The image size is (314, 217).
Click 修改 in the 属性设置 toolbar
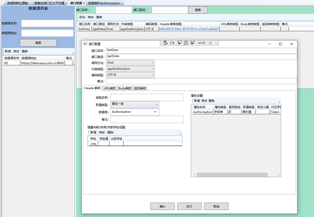204,101
